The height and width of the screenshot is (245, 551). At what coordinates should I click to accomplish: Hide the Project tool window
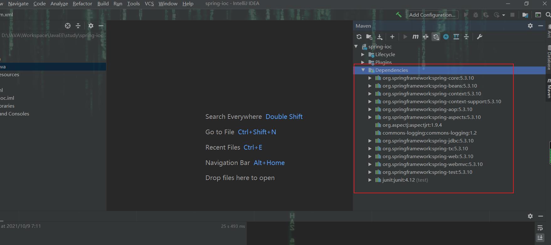click(x=101, y=26)
